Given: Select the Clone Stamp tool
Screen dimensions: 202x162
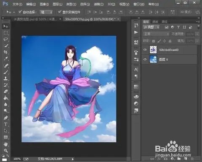Looking at the screenshot, I should [6, 78].
